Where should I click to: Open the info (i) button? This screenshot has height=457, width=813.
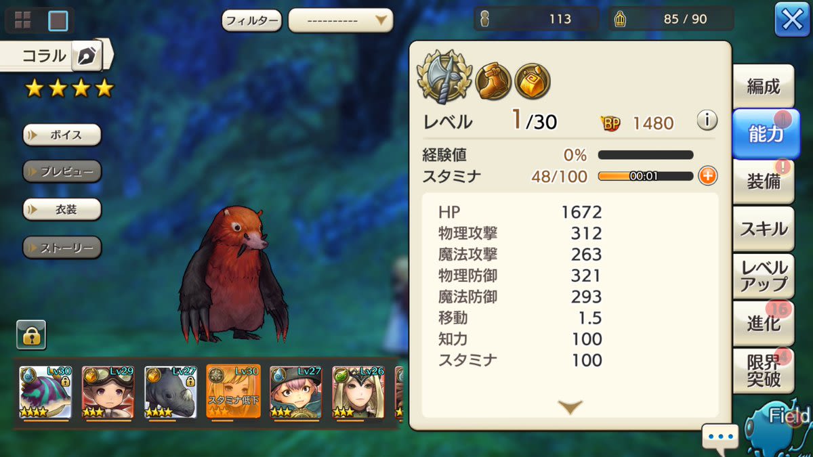pos(707,121)
